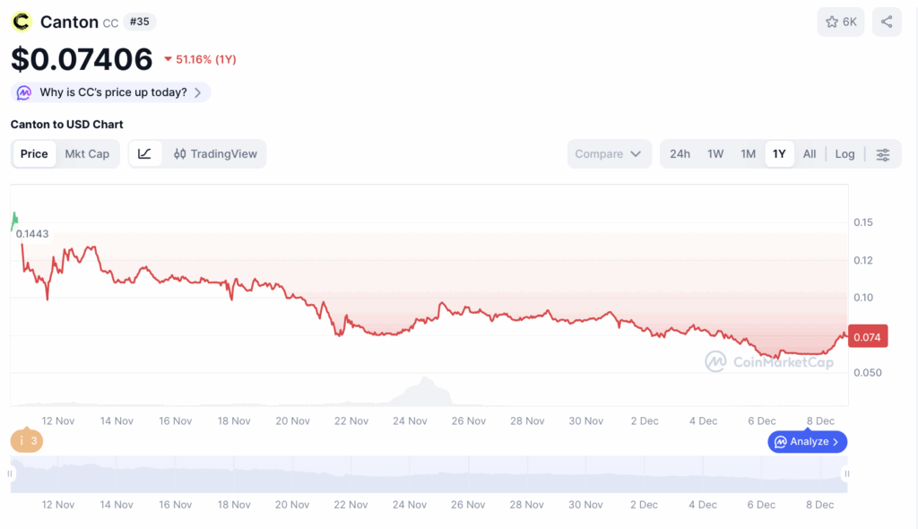918x529 pixels.
Task: Click the orange events info badge
Action: click(x=27, y=440)
